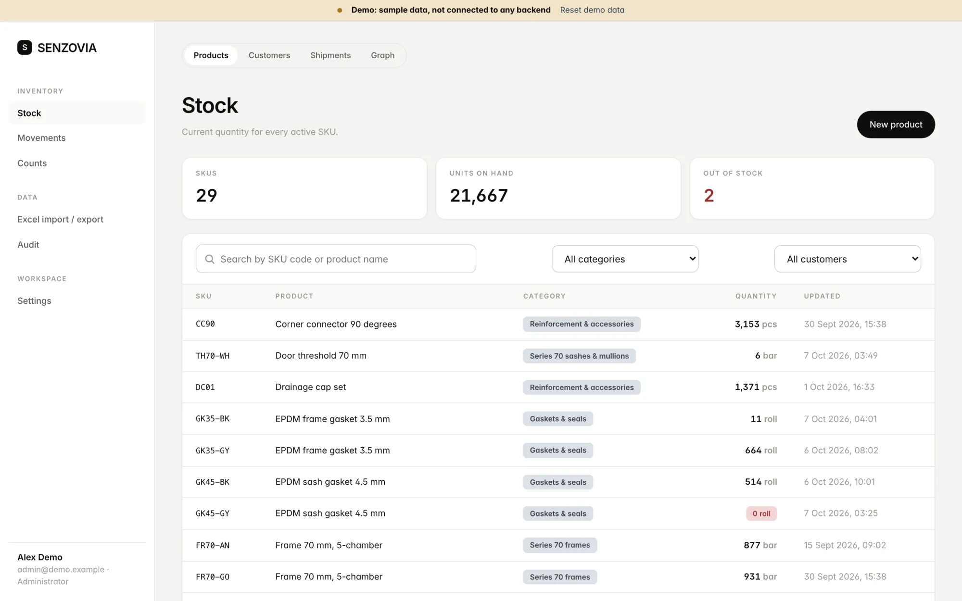The image size is (962, 601).
Task: Select the FR70-AN SKU cell
Action: pos(213,545)
